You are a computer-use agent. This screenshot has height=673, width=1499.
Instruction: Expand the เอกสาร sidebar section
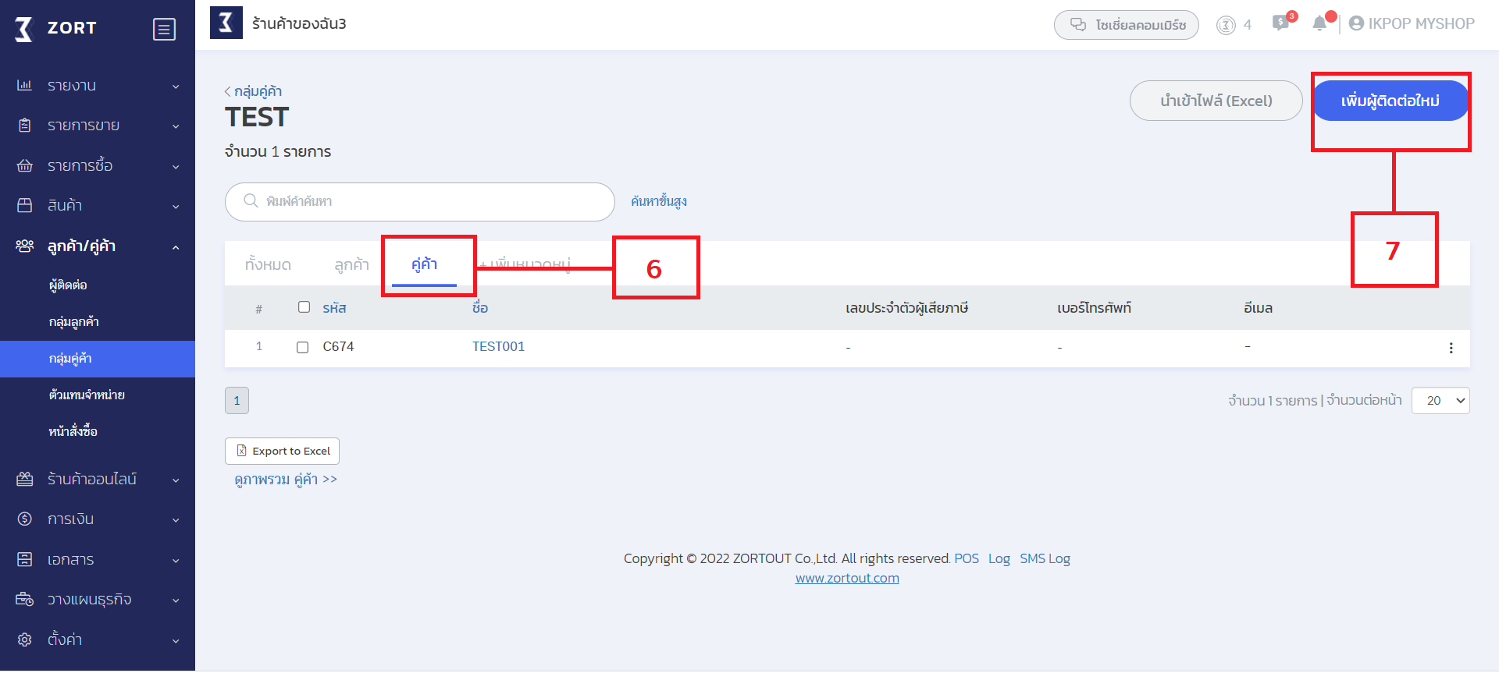[176, 561]
